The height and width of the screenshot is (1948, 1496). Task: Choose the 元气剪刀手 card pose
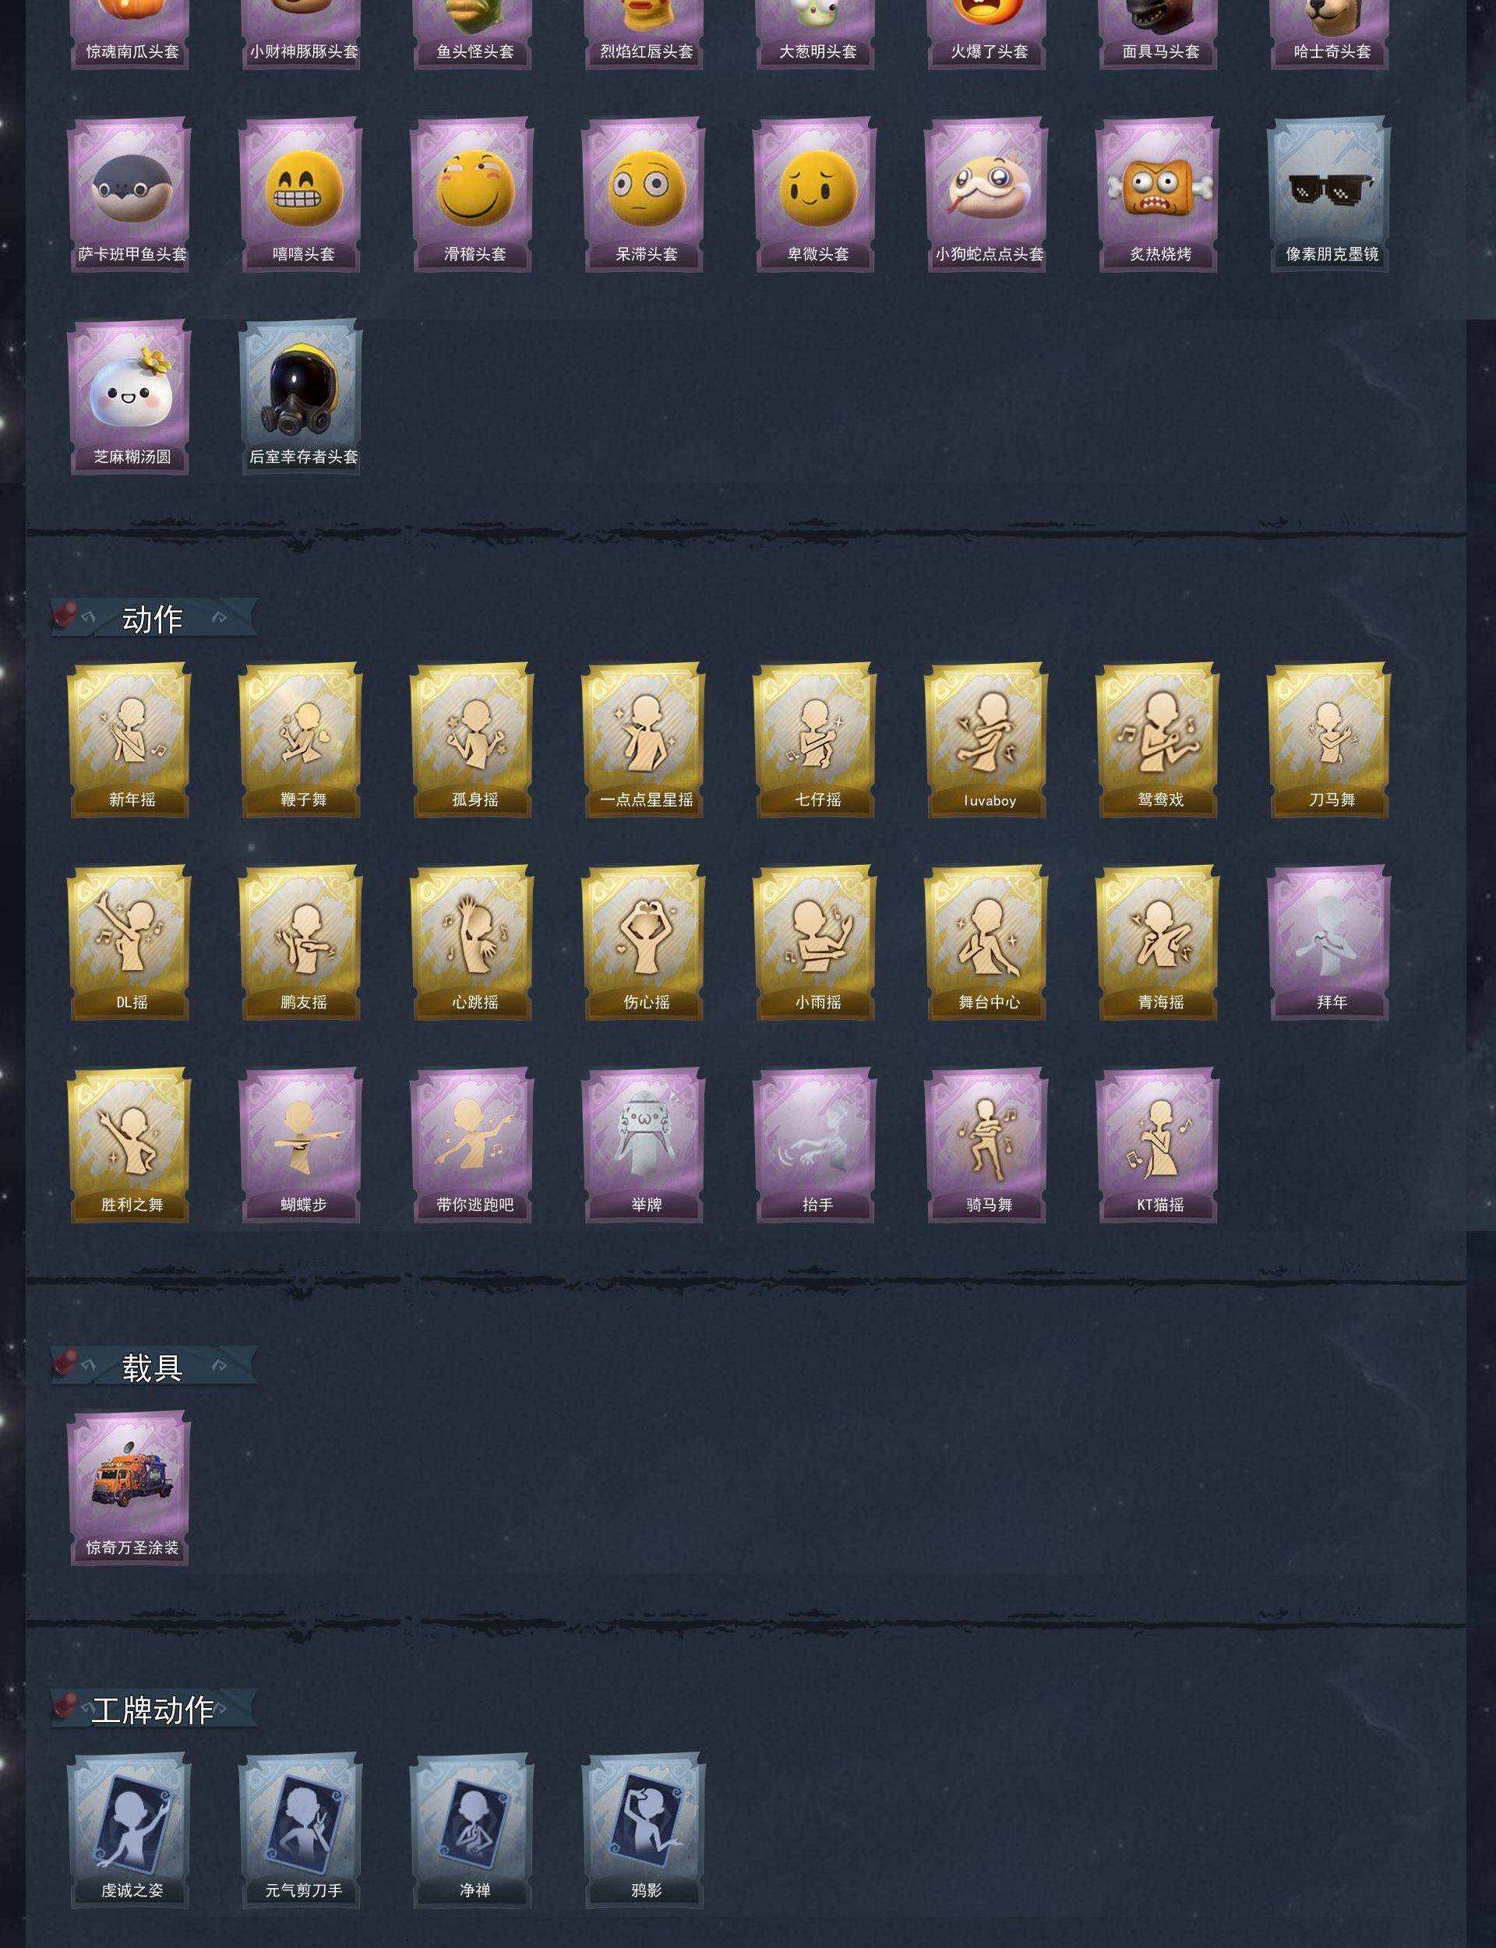(x=300, y=1831)
